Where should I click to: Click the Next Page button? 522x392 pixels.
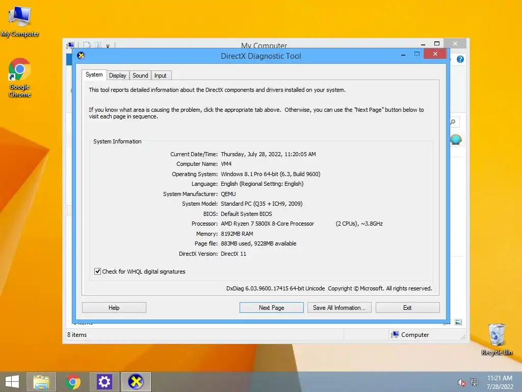(x=271, y=308)
